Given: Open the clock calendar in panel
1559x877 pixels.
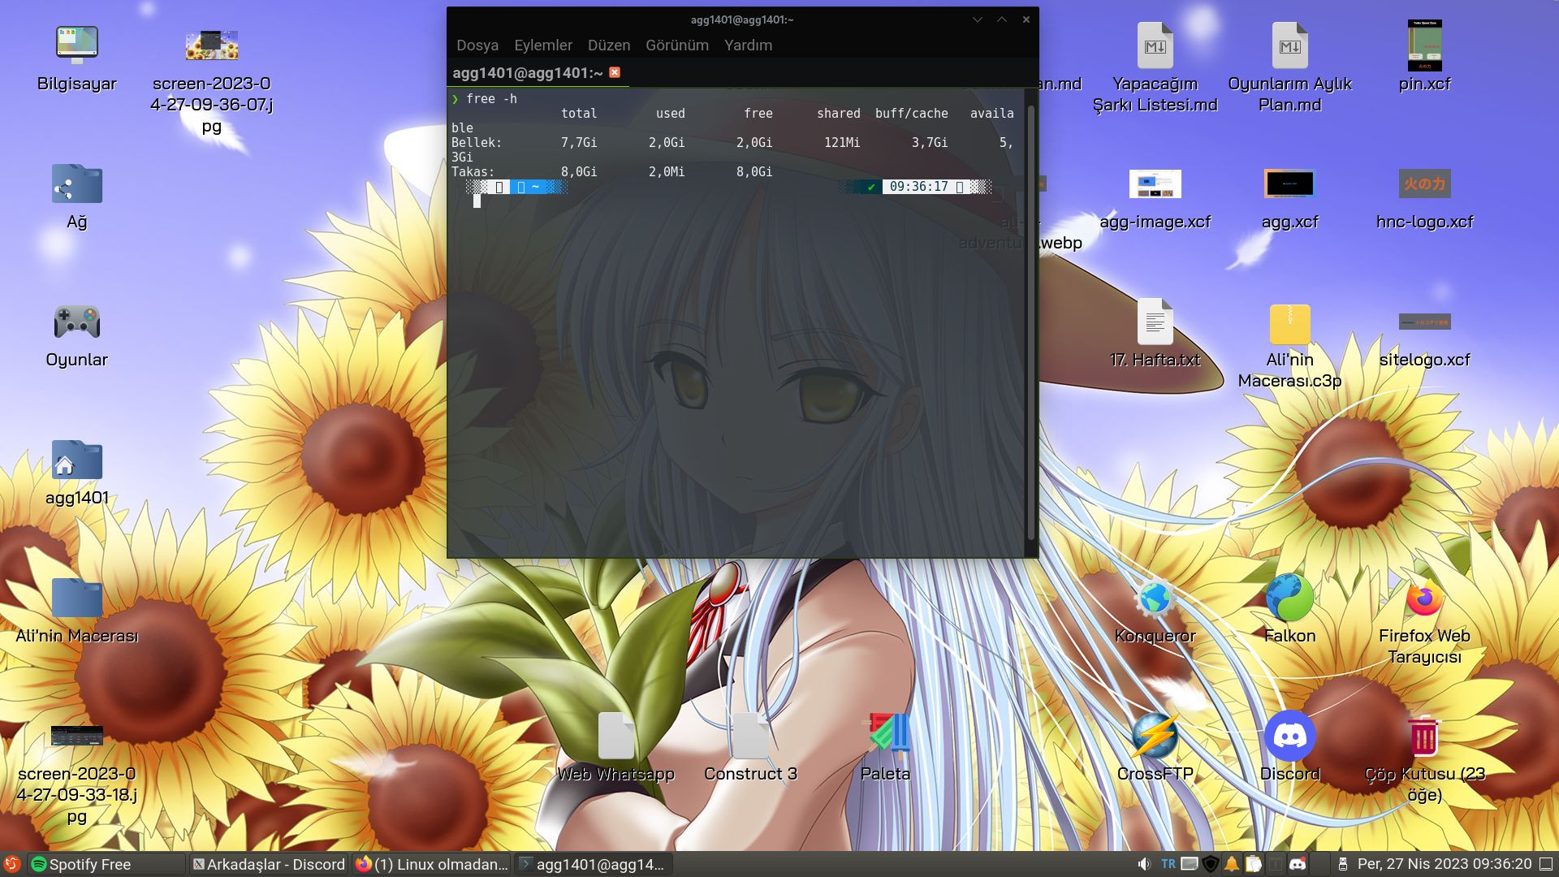Looking at the screenshot, I should 1444,864.
